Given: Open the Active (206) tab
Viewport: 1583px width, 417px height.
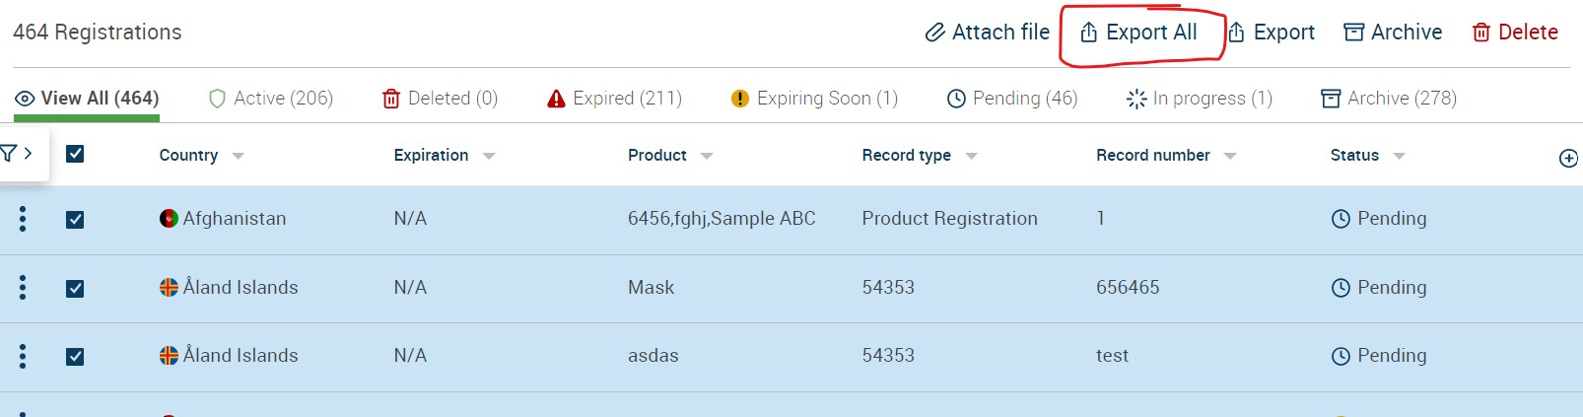Looking at the screenshot, I should coord(271,99).
